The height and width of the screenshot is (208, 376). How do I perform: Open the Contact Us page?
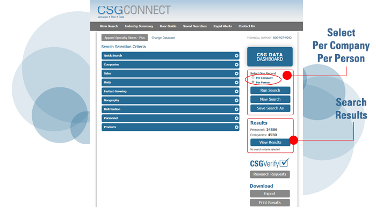[x=247, y=26]
